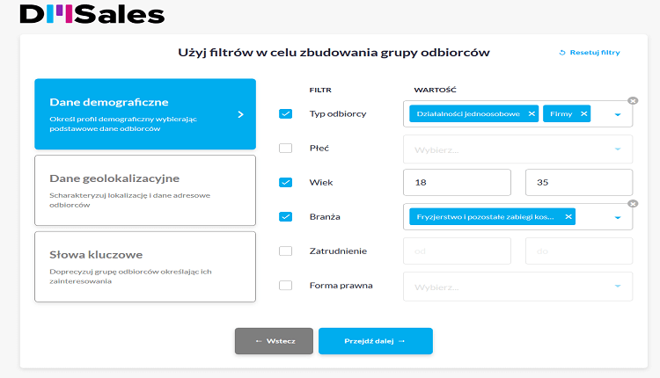Click the Resetuj filtry refresh icon

tap(562, 53)
